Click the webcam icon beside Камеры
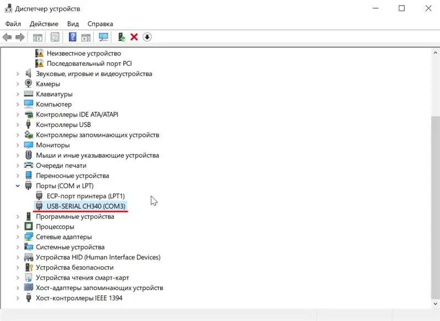Screen dimensions: 440x321 click(x=29, y=84)
